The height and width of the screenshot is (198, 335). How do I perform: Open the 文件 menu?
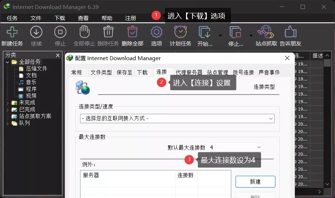[x=36, y=18]
